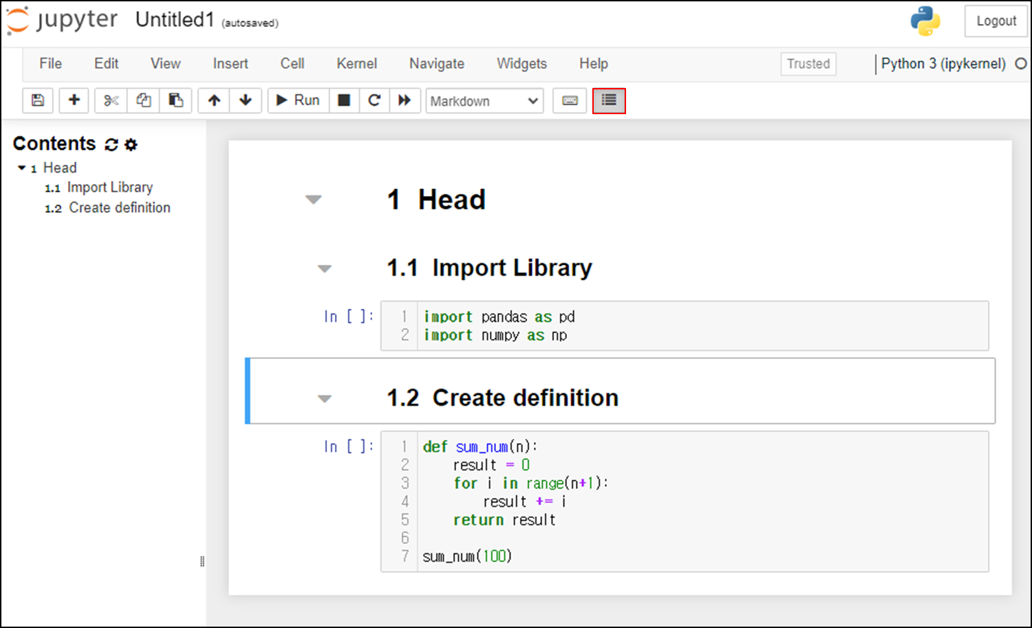Open the command palette keyboard icon
This screenshot has height=628, width=1032.
coord(570,100)
